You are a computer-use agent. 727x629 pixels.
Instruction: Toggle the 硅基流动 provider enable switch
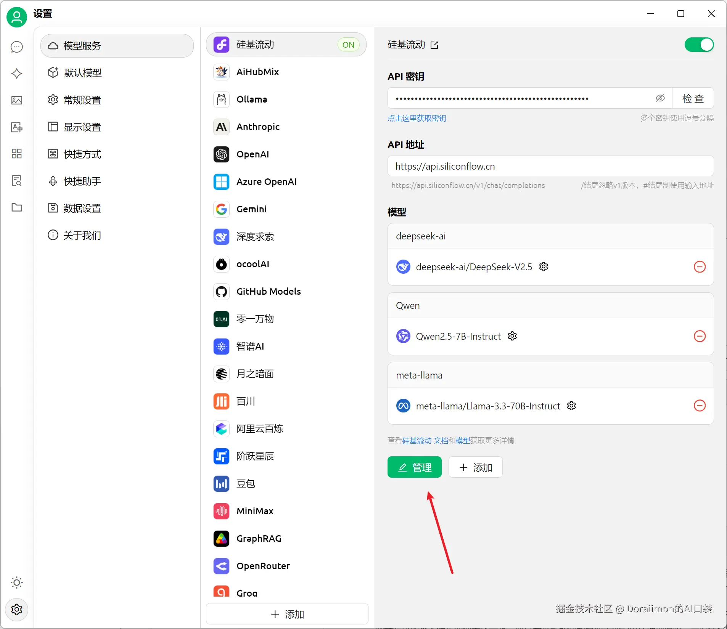699,45
